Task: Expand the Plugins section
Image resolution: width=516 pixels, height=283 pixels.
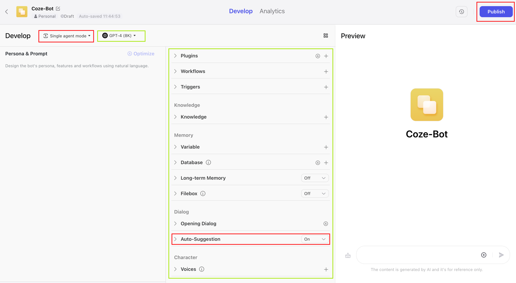Action: point(175,56)
